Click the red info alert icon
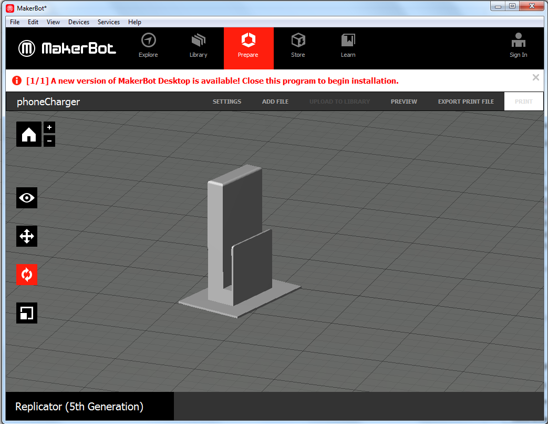The width and height of the screenshot is (548, 424). pos(17,80)
